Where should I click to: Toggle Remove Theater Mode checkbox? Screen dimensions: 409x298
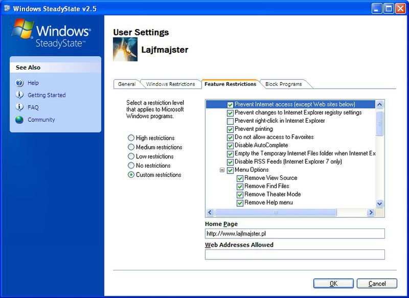tap(240, 195)
